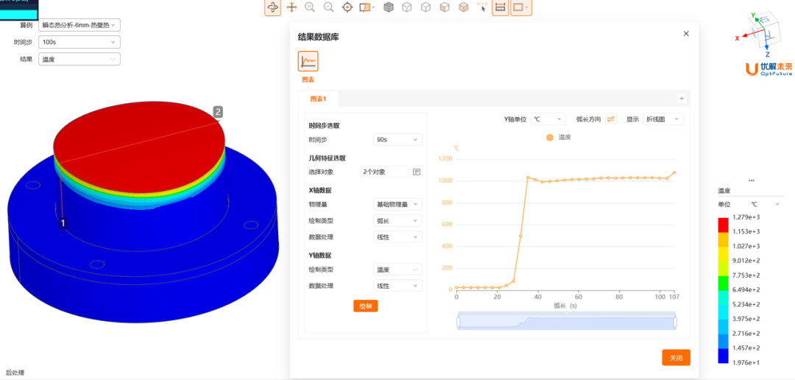
Task: Select the fully shaded cube icon
Action: click(464, 7)
